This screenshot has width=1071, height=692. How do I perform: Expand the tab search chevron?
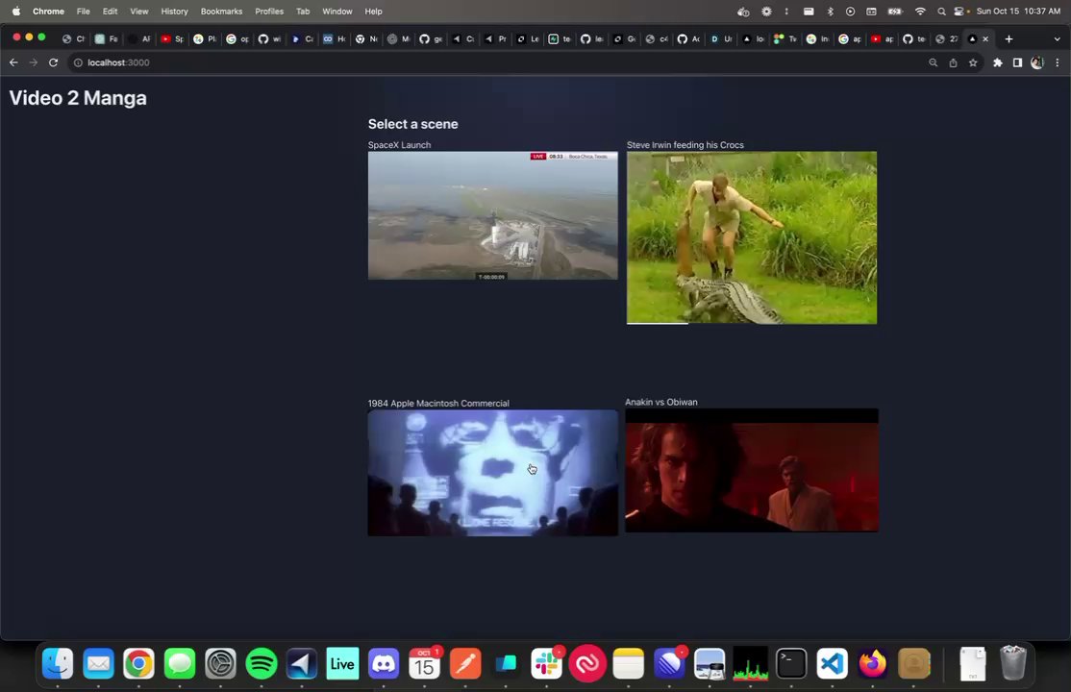coord(1057,39)
